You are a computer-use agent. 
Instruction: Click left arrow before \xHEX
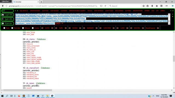click(117, 28)
